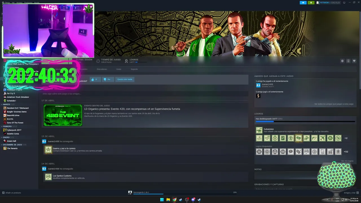
Task: Click the theater masks achievement icon
Action: pyautogui.click(x=298, y=138)
